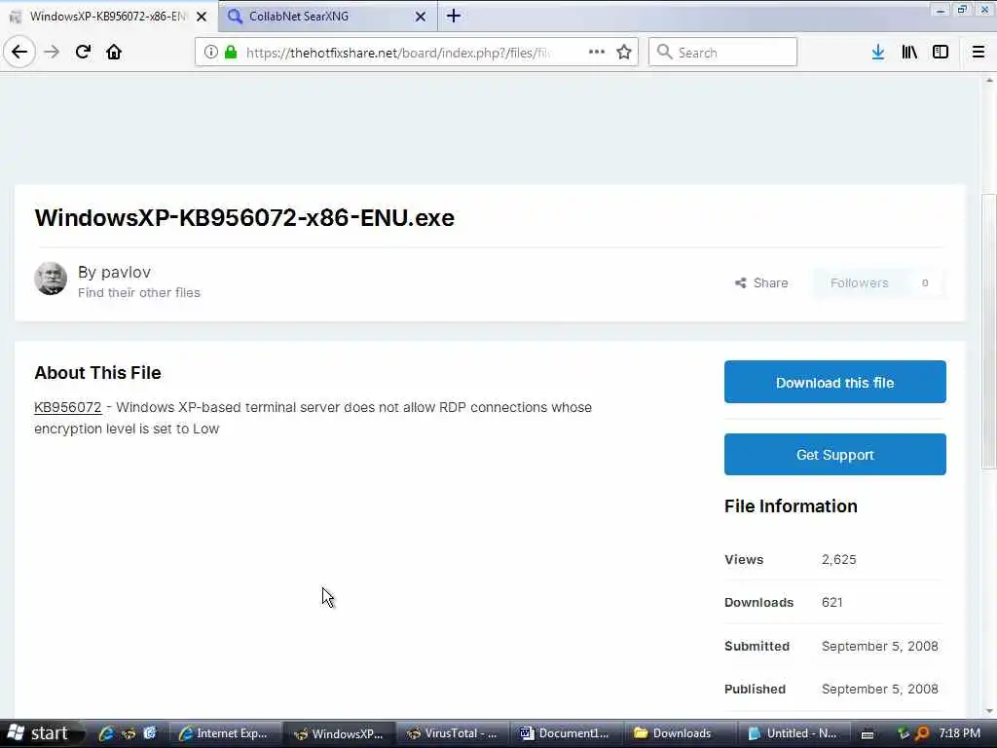The height and width of the screenshot is (748, 997).
Task: Click Find their other files
Action: pyautogui.click(x=138, y=292)
